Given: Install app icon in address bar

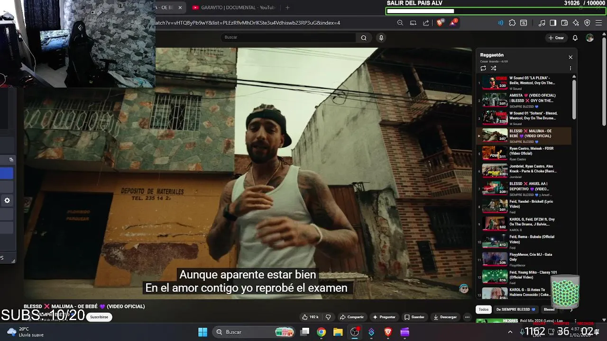Looking at the screenshot, I should [413, 23].
